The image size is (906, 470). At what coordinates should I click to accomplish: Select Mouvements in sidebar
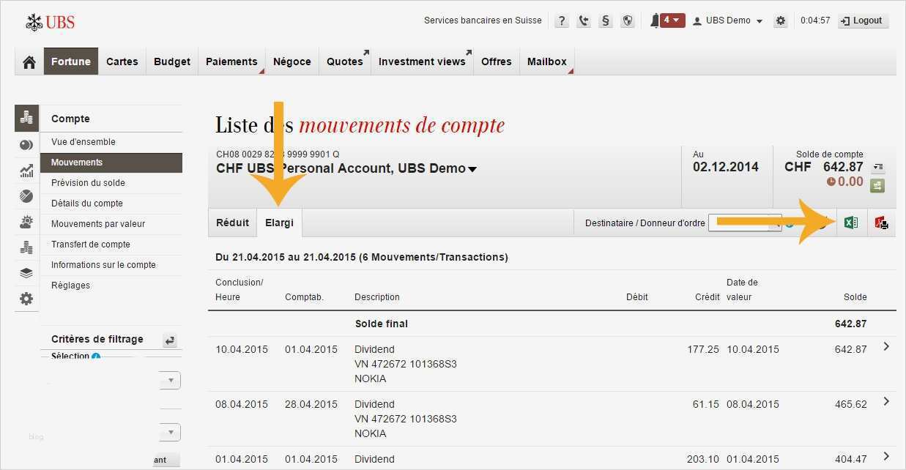(111, 163)
